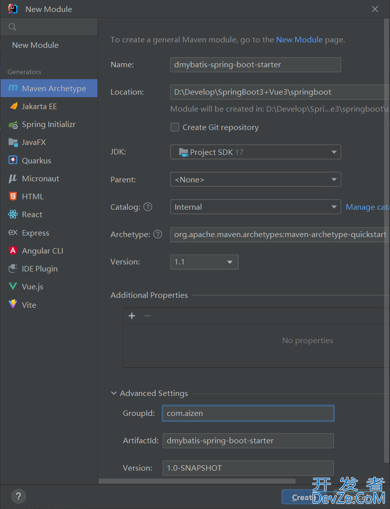390x509 pixels.
Task: Click IntelliJ logo in title bar
Action: point(13,9)
